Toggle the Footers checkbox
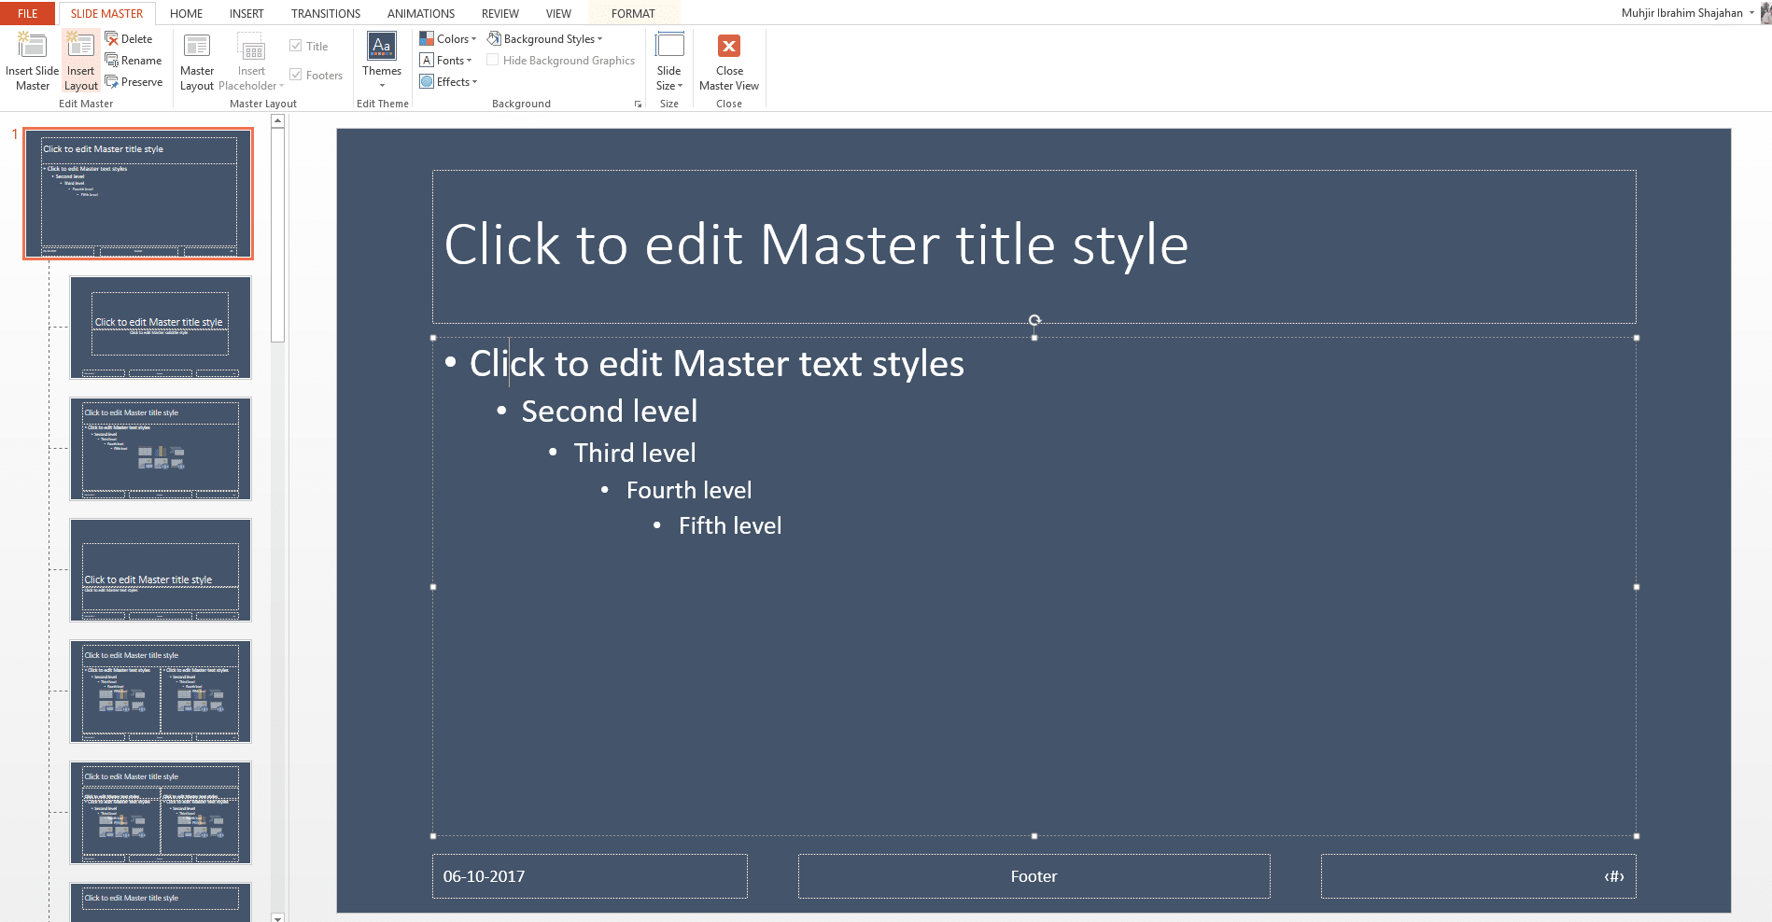 point(296,75)
